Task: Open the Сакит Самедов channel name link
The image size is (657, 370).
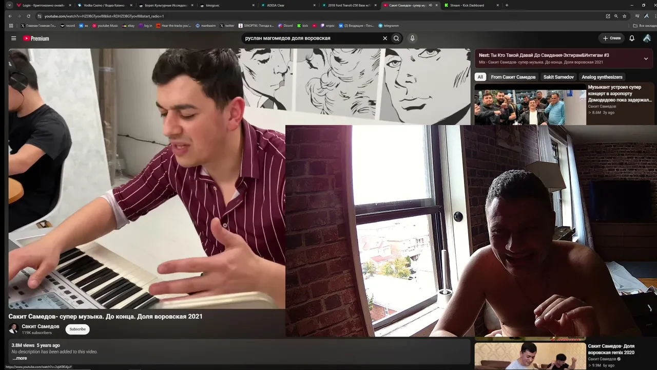Action: coord(41,326)
